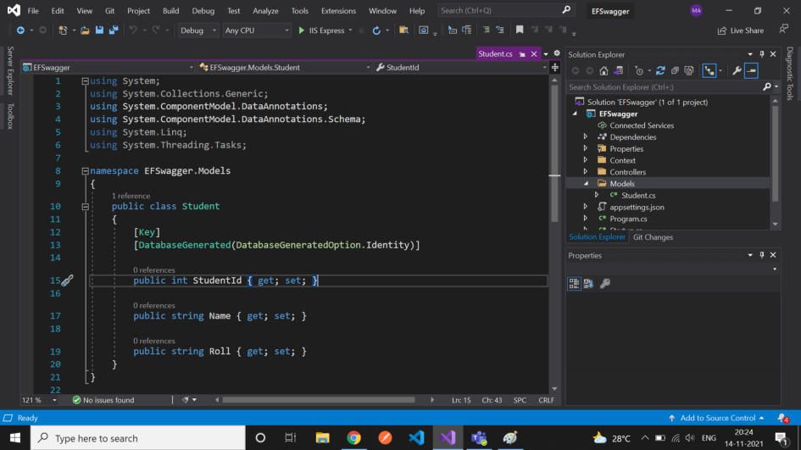Click Collapse All icon in Solution Explorer
The width and height of the screenshot is (801, 450).
pos(675,71)
